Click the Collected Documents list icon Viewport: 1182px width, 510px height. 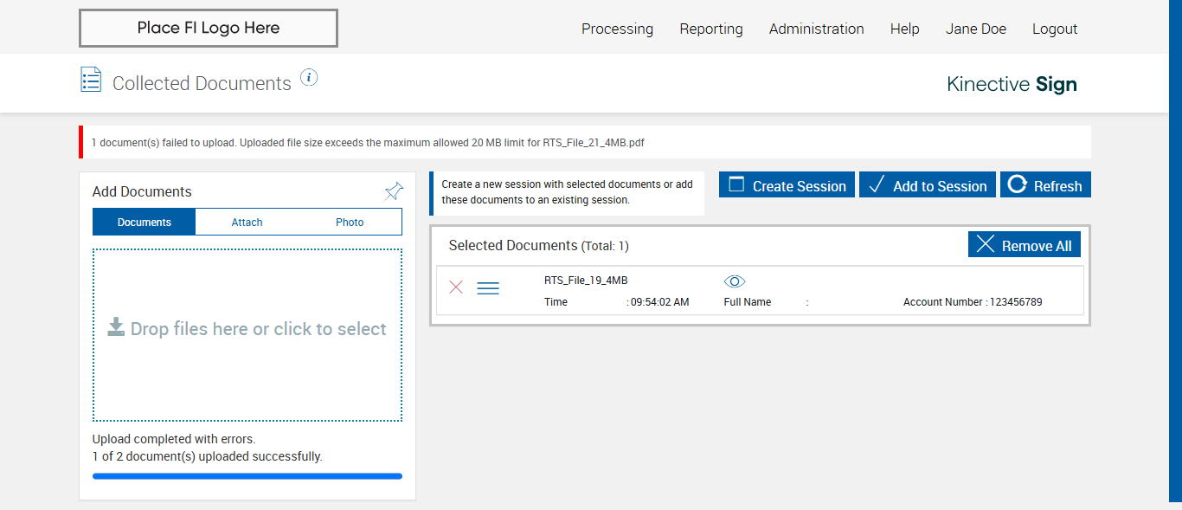(91, 80)
